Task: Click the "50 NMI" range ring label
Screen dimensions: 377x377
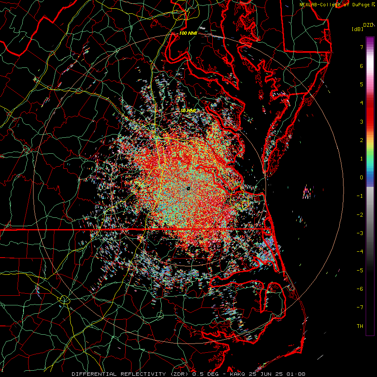Action: pyautogui.click(x=188, y=111)
